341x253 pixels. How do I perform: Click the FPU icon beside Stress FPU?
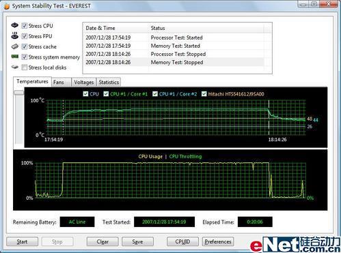pyautogui.click(x=15, y=35)
